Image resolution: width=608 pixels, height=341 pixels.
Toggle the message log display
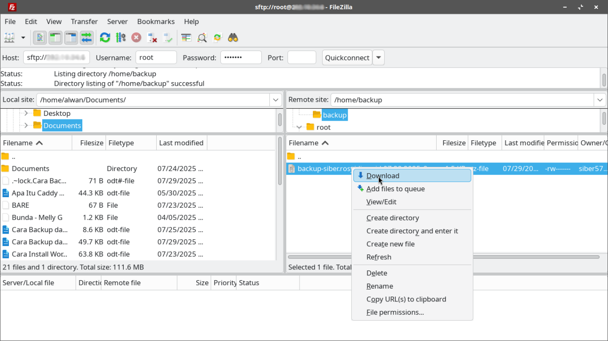click(40, 38)
